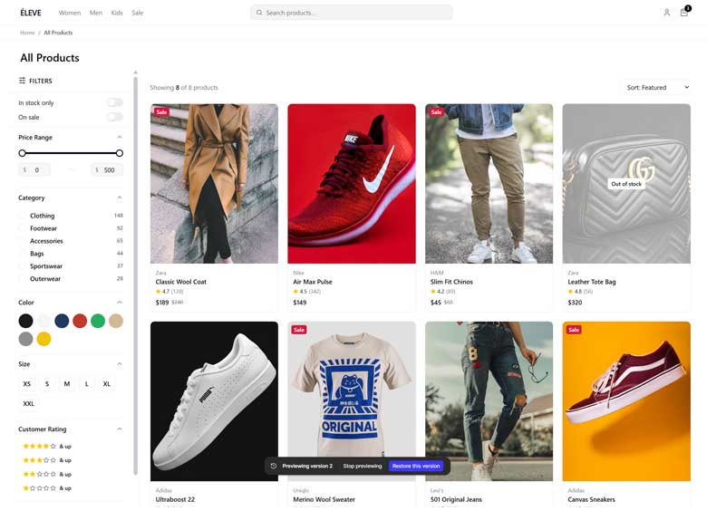
Task: Click minimum price input showing 0
Action: point(34,170)
